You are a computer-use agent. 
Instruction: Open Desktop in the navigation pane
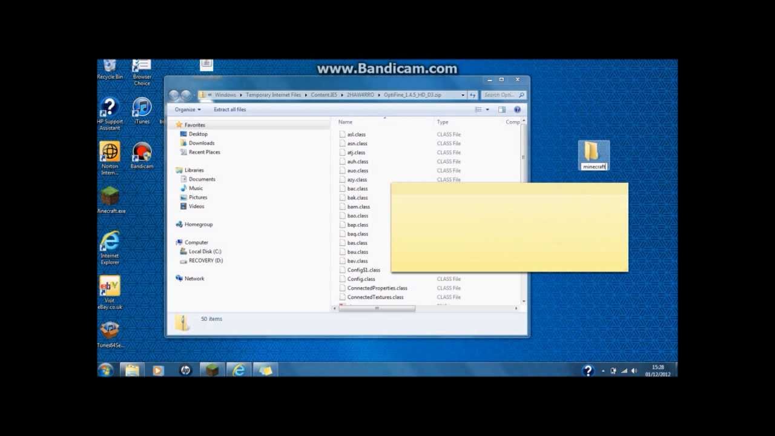click(197, 134)
